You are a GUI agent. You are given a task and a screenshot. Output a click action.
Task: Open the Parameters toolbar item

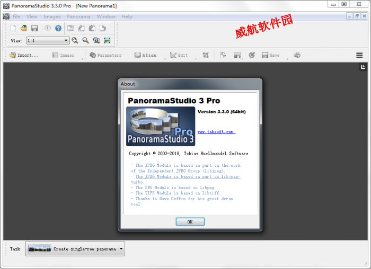(105, 55)
